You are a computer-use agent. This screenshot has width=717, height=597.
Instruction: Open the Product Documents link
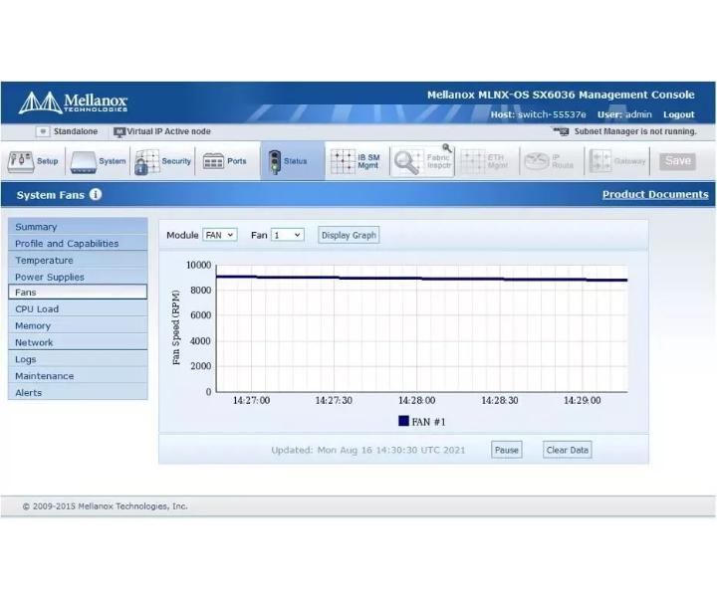[x=655, y=195]
